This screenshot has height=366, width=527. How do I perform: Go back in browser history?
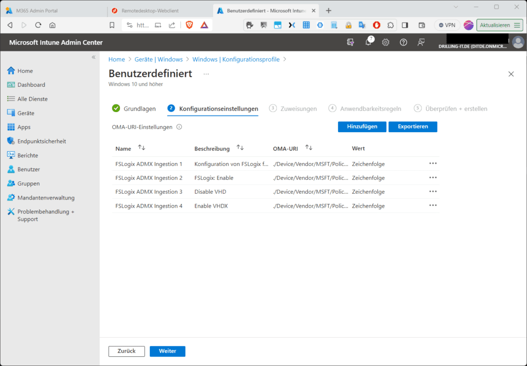[x=10, y=25]
